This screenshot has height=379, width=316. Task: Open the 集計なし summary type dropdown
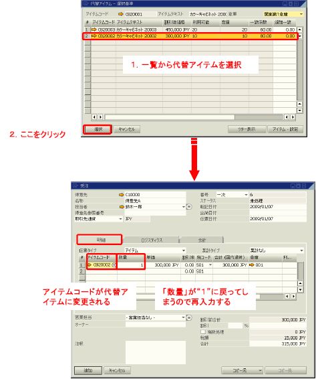point(301,250)
